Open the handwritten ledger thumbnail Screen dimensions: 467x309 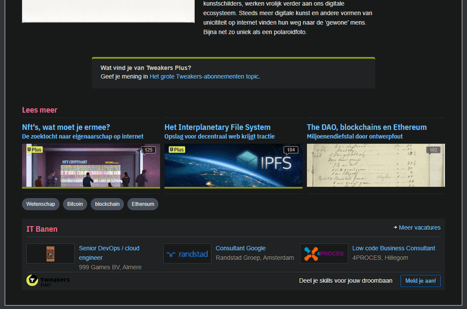pos(376,165)
